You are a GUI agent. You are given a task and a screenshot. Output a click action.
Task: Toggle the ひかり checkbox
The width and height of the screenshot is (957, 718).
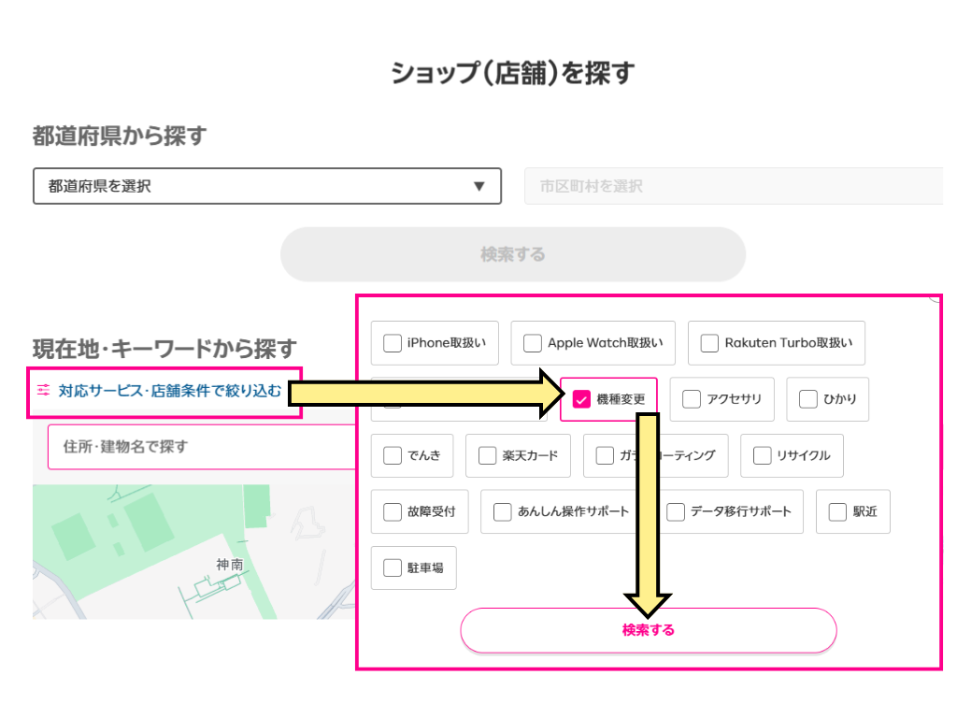point(808,400)
